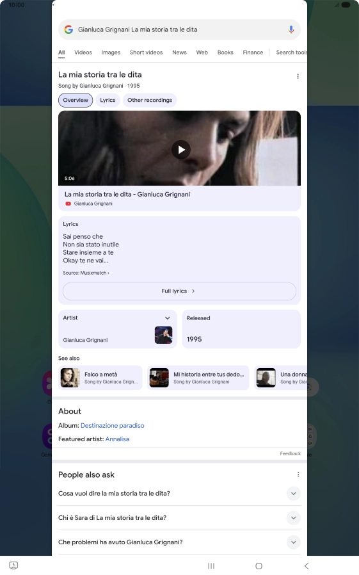359x575 pixels.
Task: Select the Lyrics chip
Action: 108,100
